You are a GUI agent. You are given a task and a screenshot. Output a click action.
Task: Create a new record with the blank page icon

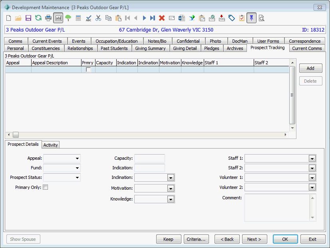coord(9,18)
